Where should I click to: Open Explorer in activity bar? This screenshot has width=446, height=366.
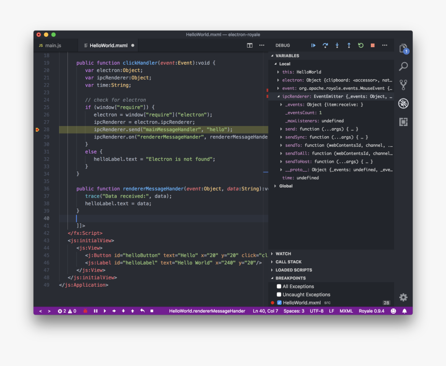[403, 49]
